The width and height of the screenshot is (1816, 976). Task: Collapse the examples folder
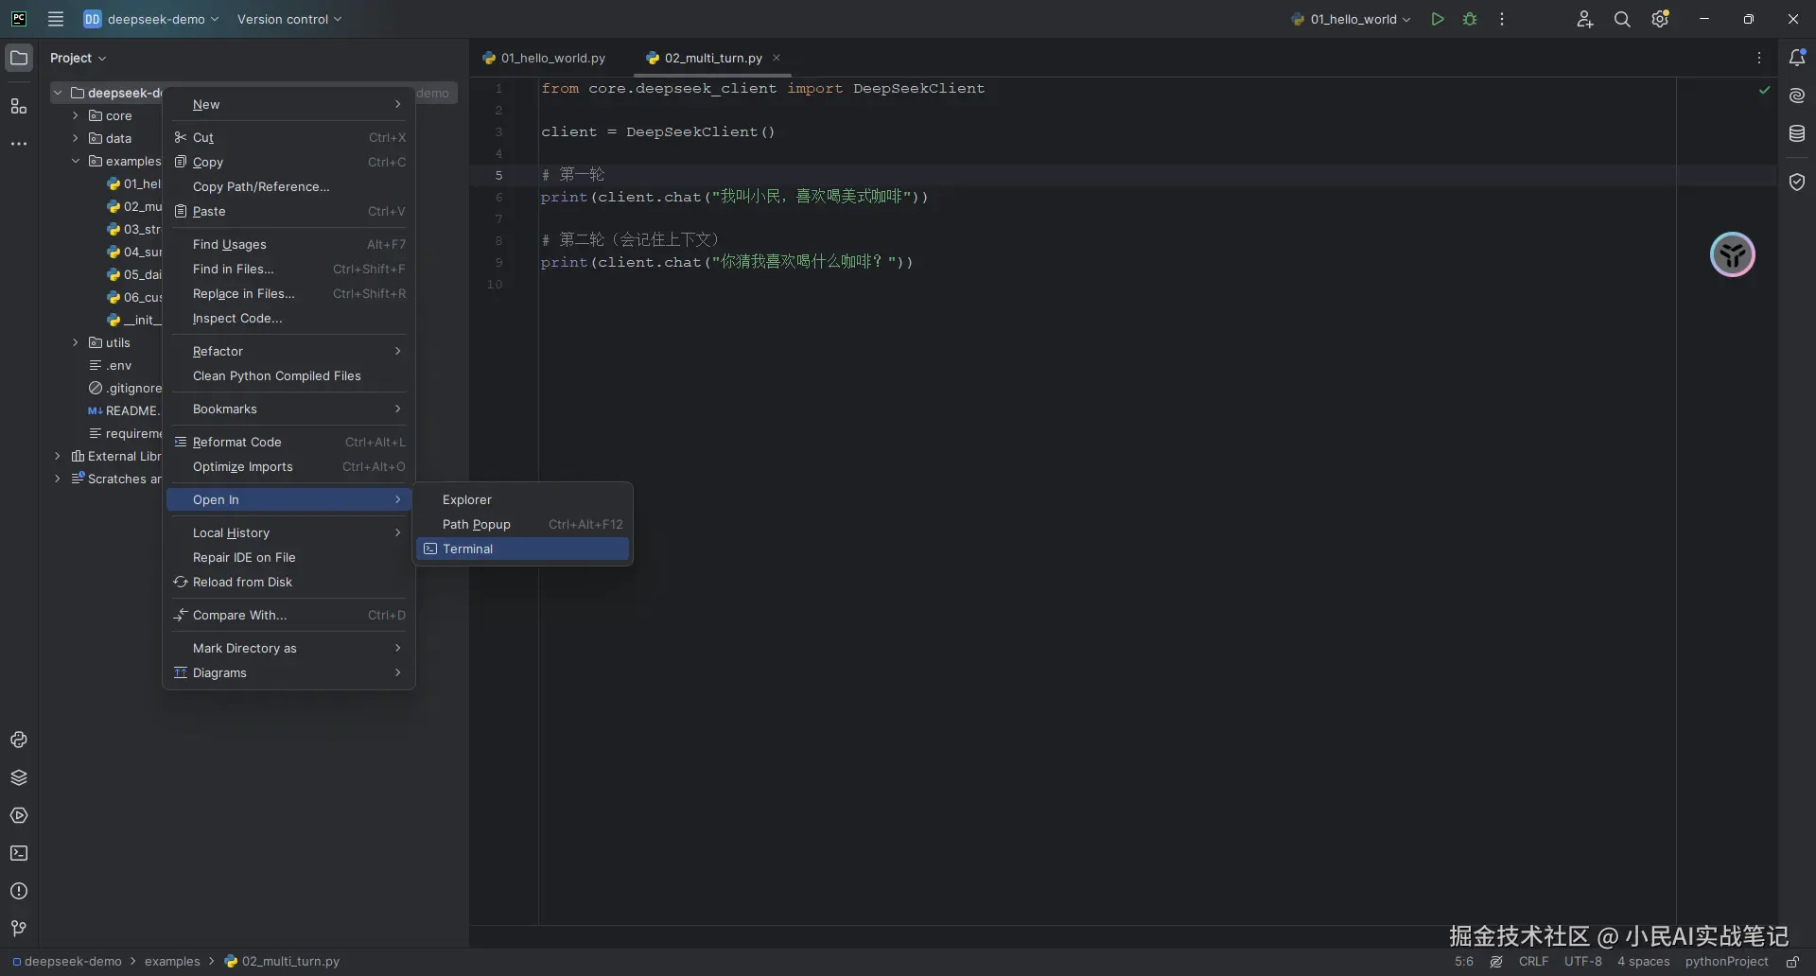point(76,161)
